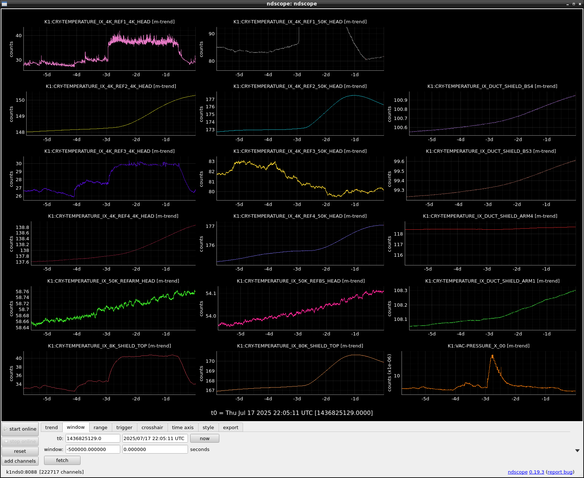
Task: Open the report bug link
Action: [x=560, y=472]
